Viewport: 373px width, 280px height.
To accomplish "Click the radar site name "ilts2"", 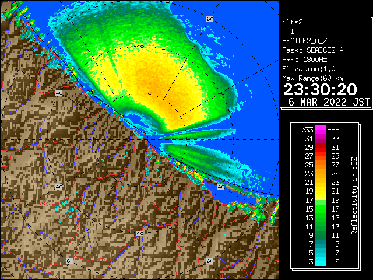I will click(x=293, y=22).
